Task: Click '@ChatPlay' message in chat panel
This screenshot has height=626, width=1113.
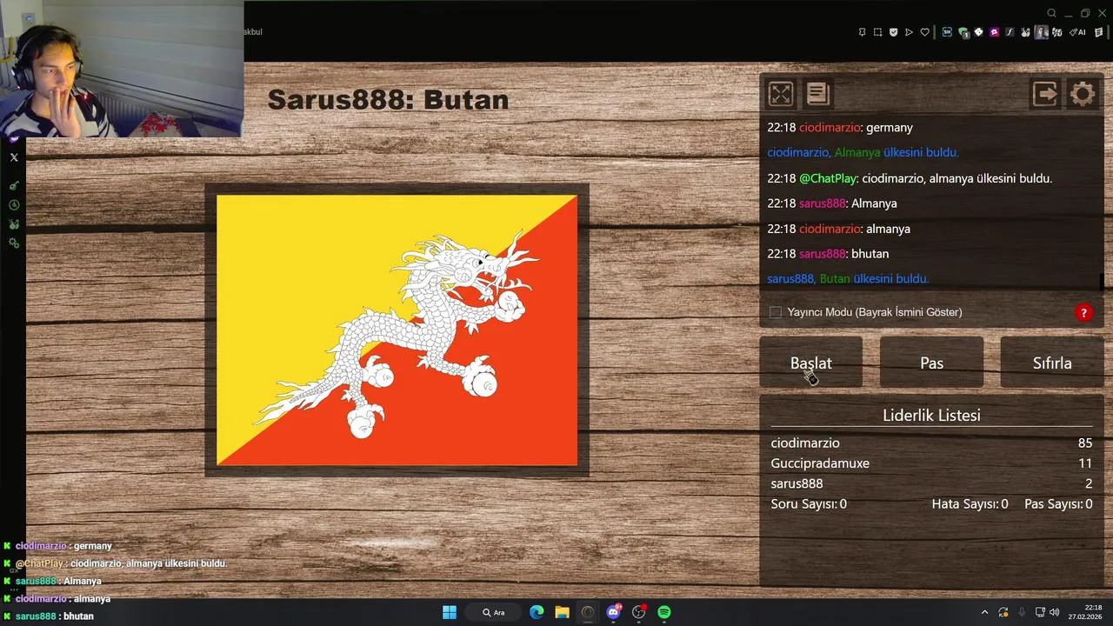Action: pos(910,178)
